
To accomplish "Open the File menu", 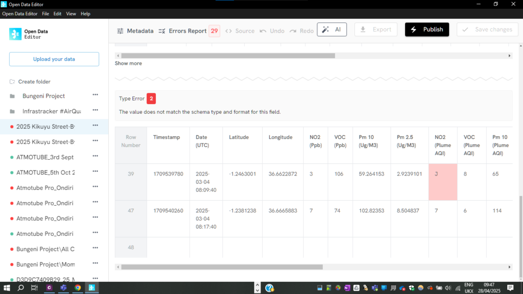I will [45, 14].
